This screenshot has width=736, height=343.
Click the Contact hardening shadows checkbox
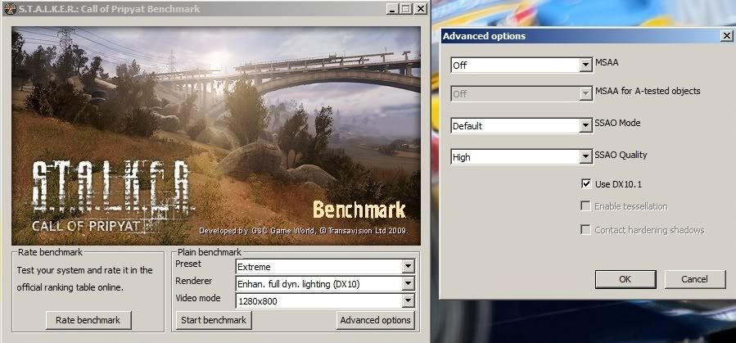[x=586, y=230]
